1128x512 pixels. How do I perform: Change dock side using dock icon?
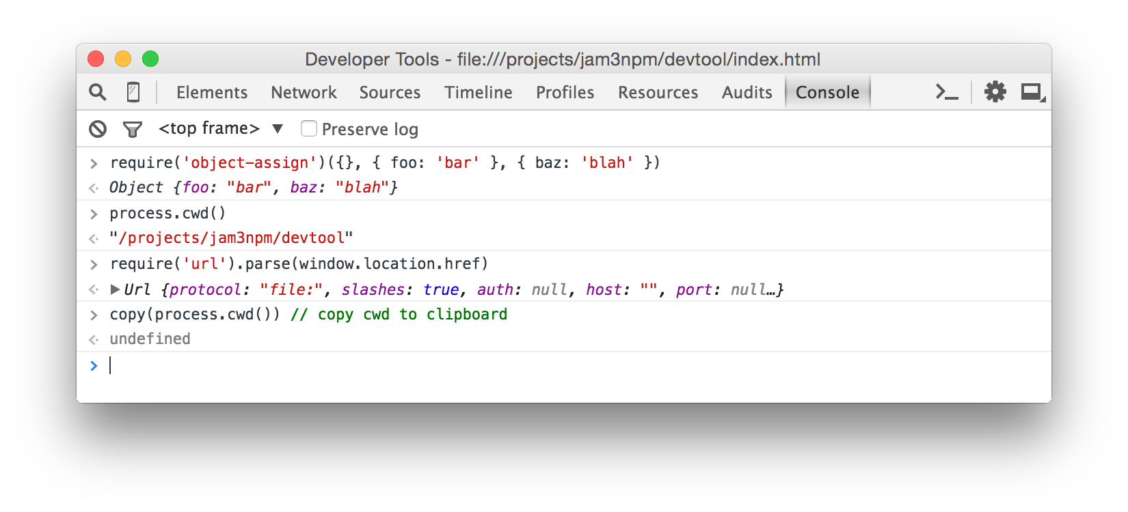pyautogui.click(x=1033, y=92)
